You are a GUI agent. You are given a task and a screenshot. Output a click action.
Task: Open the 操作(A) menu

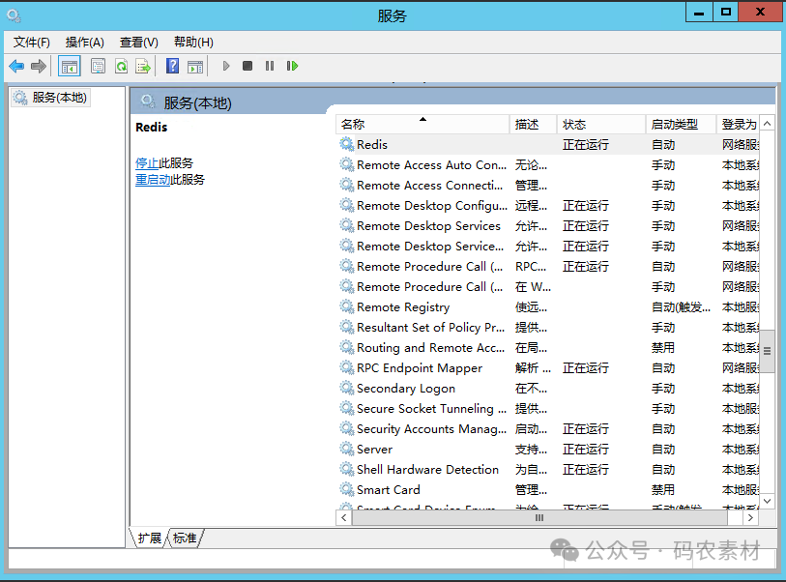(x=85, y=43)
